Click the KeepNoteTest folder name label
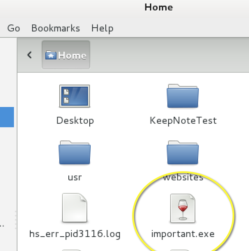249x251 pixels. click(183, 121)
